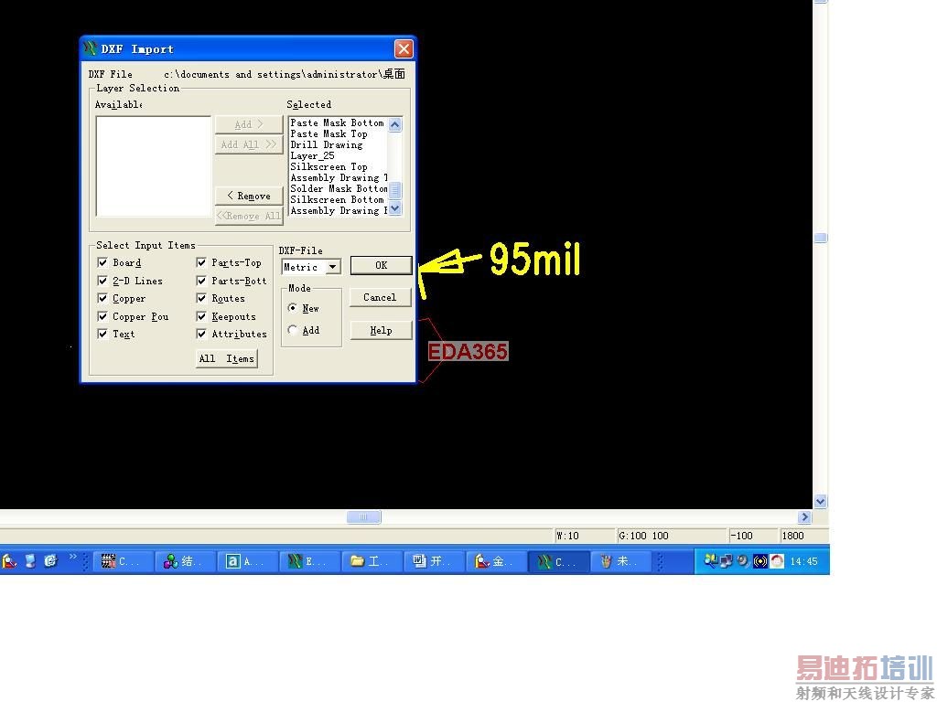Click OK to import the DXF

pyautogui.click(x=382, y=266)
